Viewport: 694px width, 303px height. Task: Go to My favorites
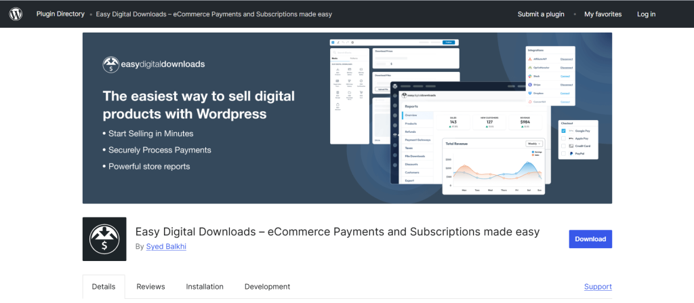coord(603,14)
